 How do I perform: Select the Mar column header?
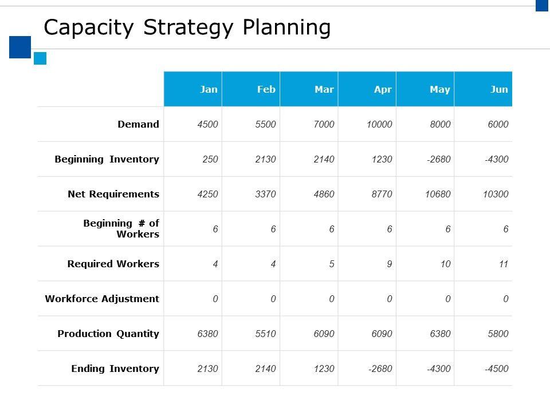pos(324,89)
